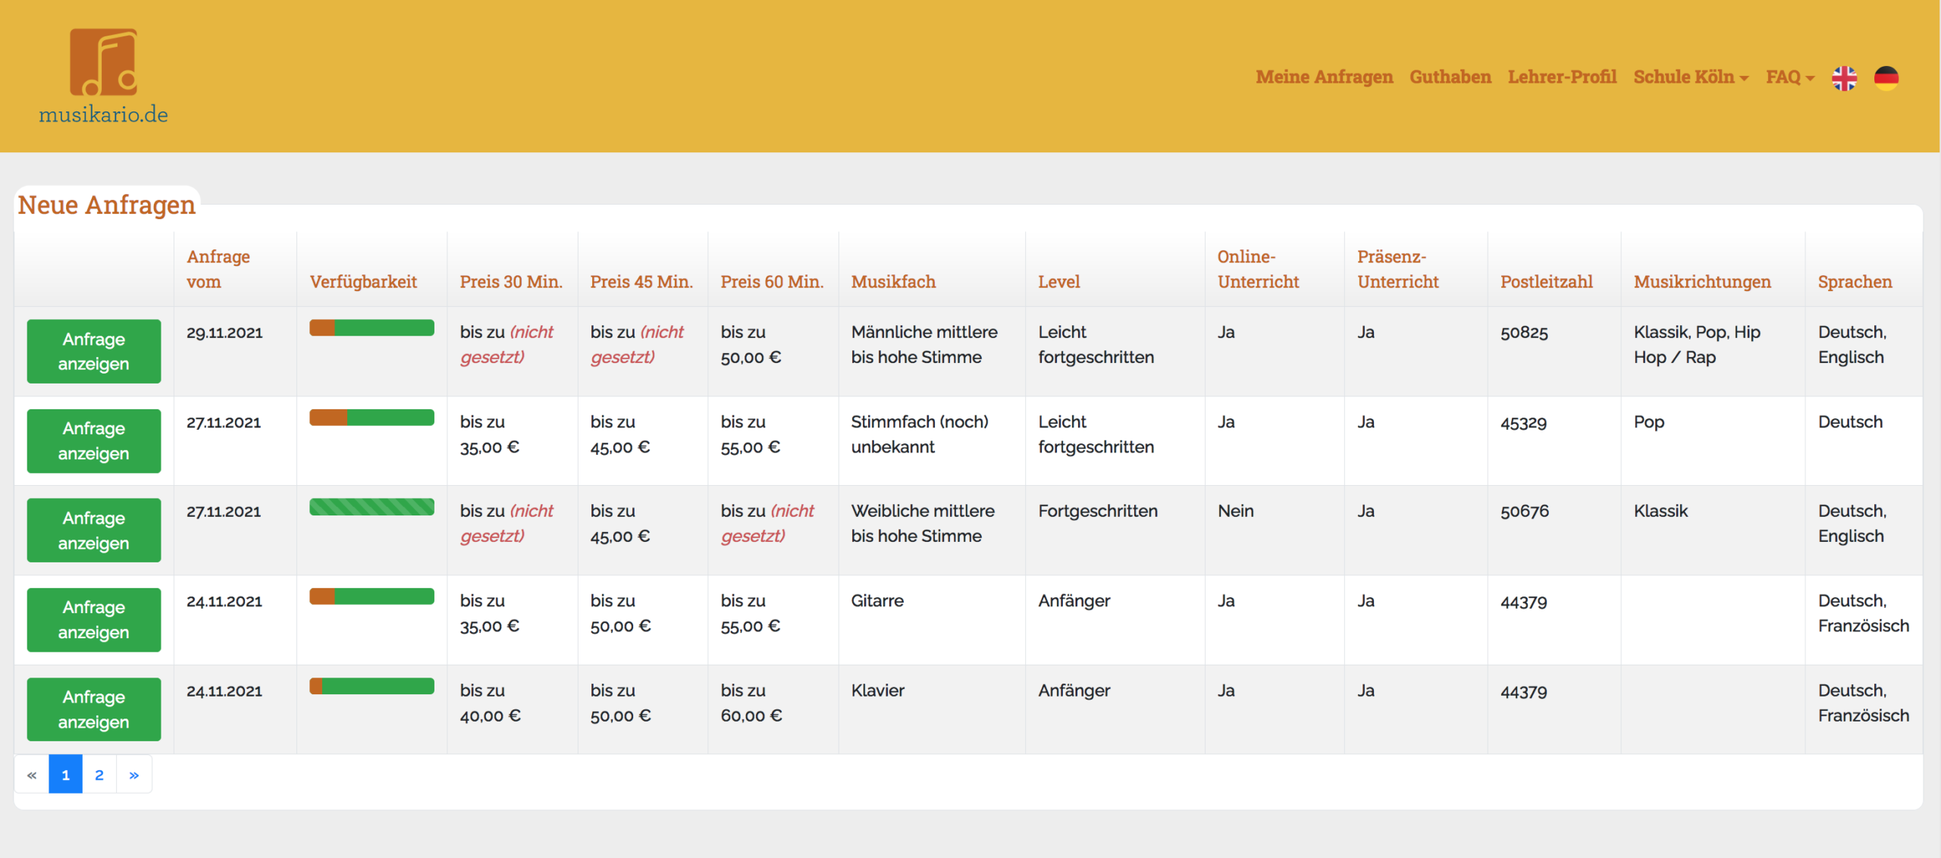Screen dimensions: 1941x858
Task: Click availability bar of 29.11.2021 row
Action: (372, 327)
